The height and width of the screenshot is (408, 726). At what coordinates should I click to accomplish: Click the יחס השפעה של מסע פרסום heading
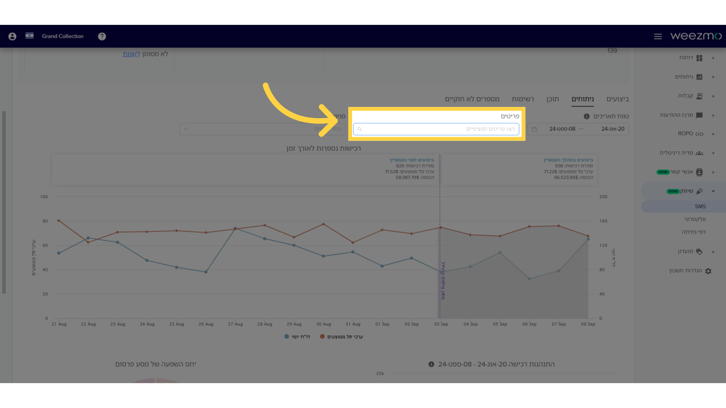(x=155, y=364)
